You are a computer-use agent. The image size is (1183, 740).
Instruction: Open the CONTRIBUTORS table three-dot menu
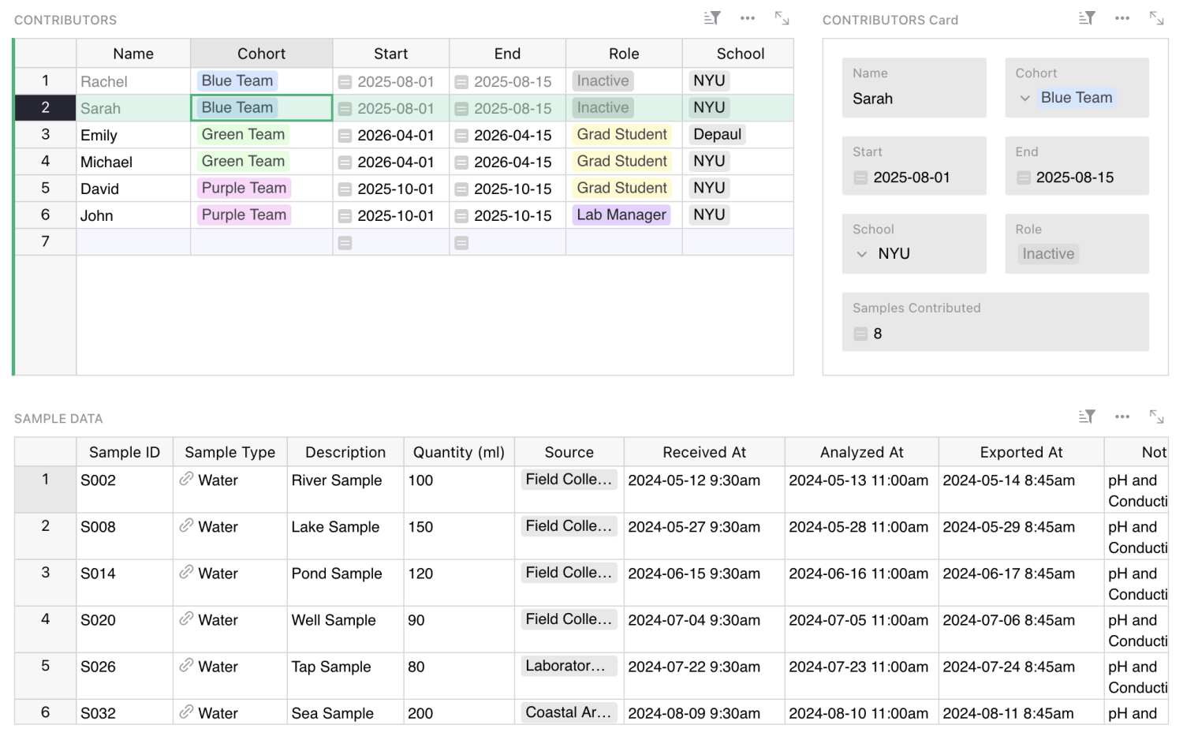[x=747, y=18]
